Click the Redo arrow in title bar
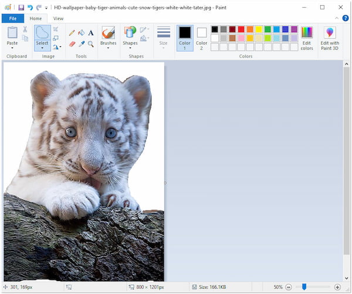Viewport: 352px width, 294px height. pos(39,8)
